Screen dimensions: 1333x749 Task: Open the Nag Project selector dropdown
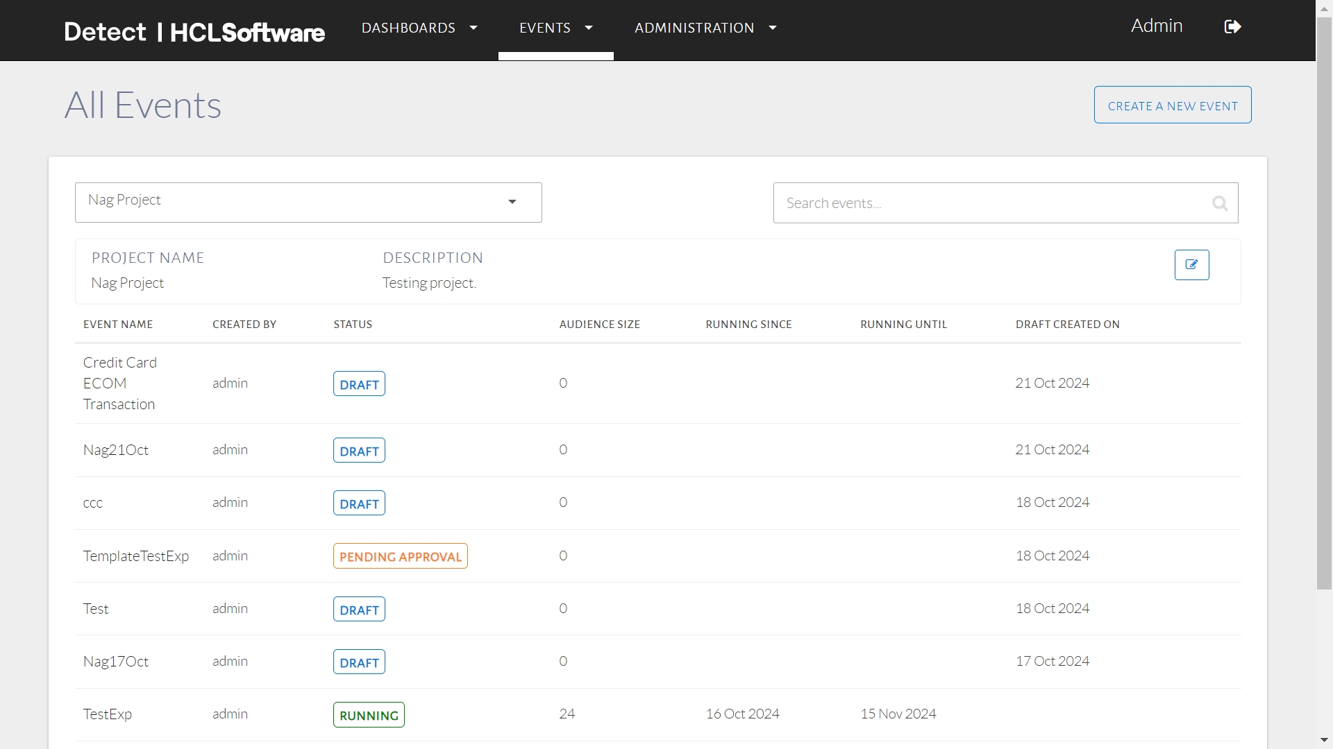pyautogui.click(x=308, y=203)
